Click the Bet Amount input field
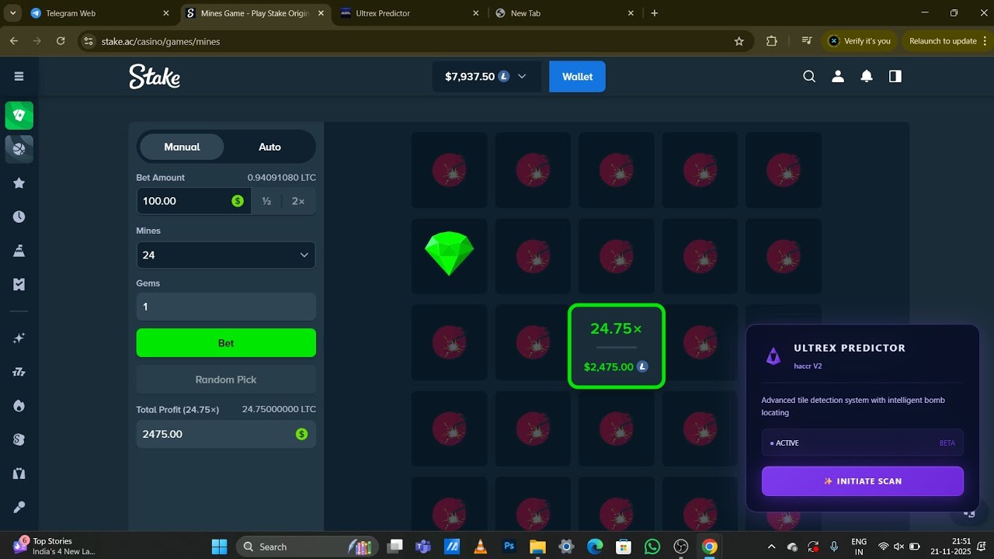 click(194, 201)
